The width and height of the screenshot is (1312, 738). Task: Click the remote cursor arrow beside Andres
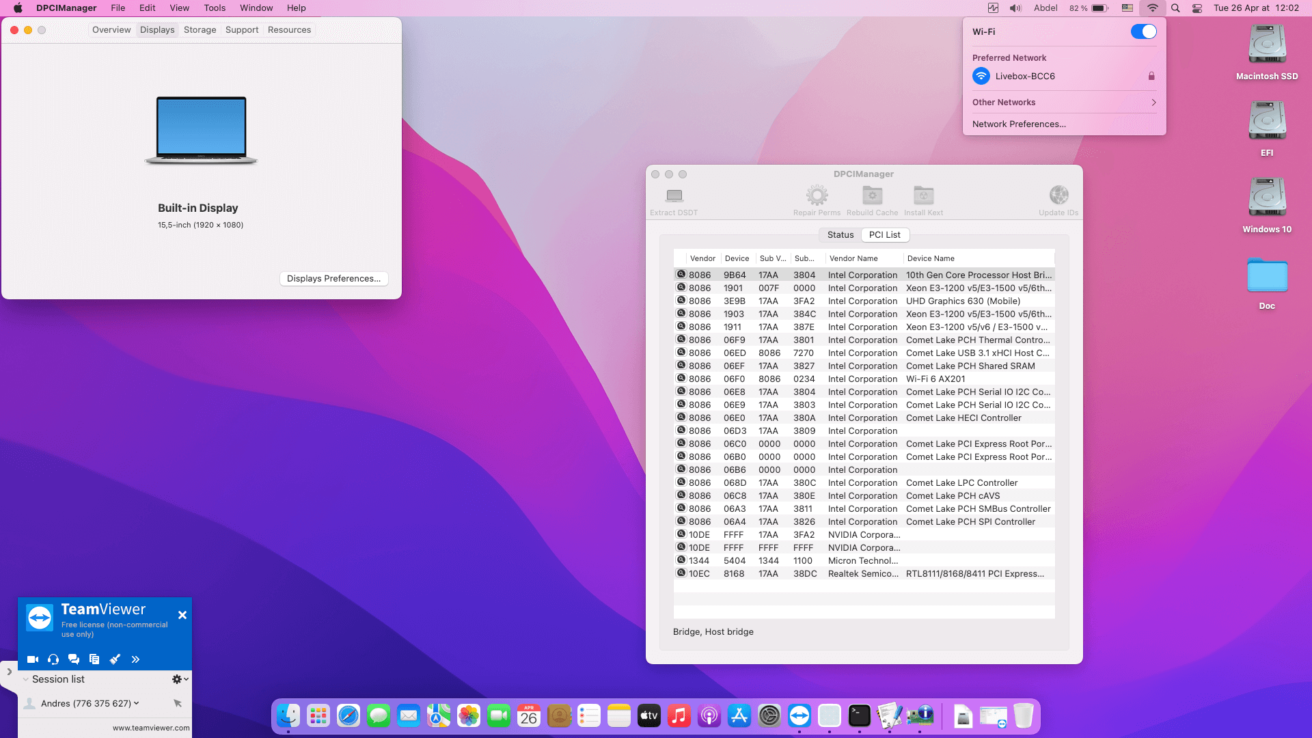(x=178, y=703)
